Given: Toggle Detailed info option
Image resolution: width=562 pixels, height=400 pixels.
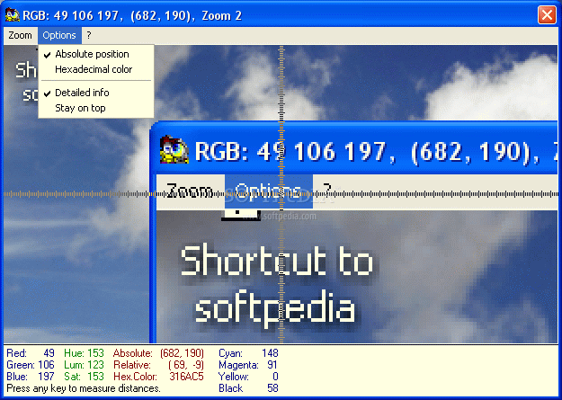Looking at the screenshot, I should [x=96, y=93].
